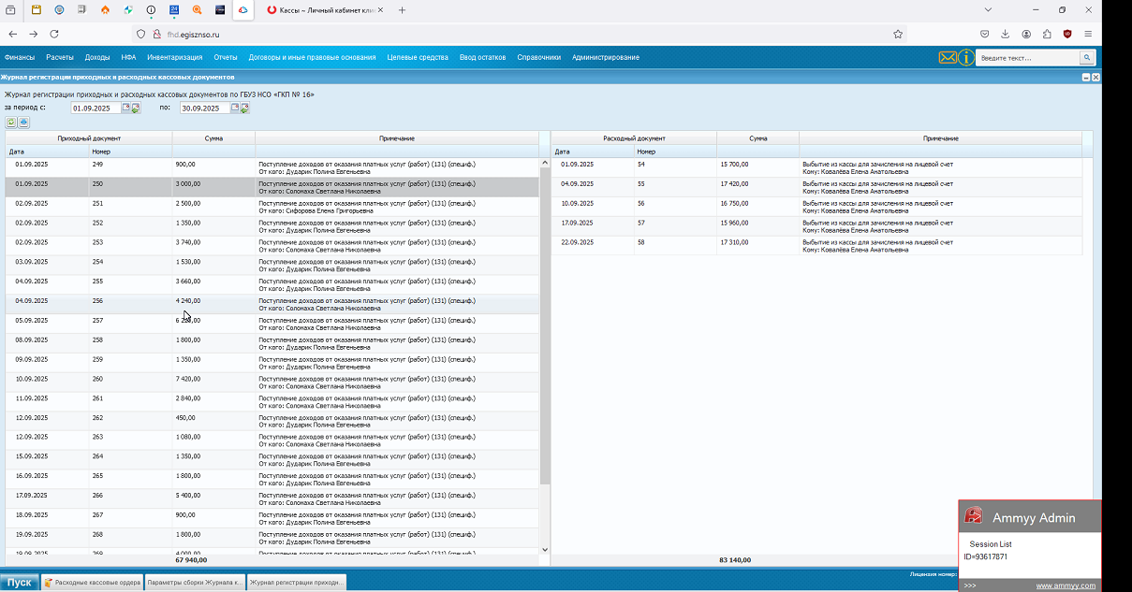Open the Справочники menu
The height and width of the screenshot is (592, 1132).
[x=538, y=57]
